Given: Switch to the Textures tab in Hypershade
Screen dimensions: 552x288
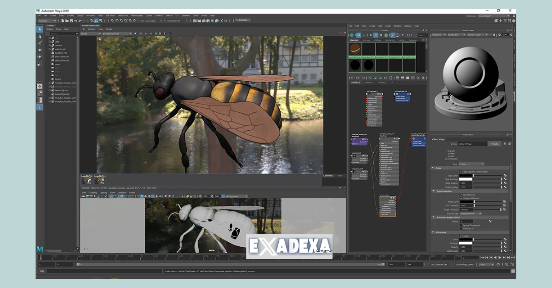Looking at the screenshot, I should coord(366,39).
